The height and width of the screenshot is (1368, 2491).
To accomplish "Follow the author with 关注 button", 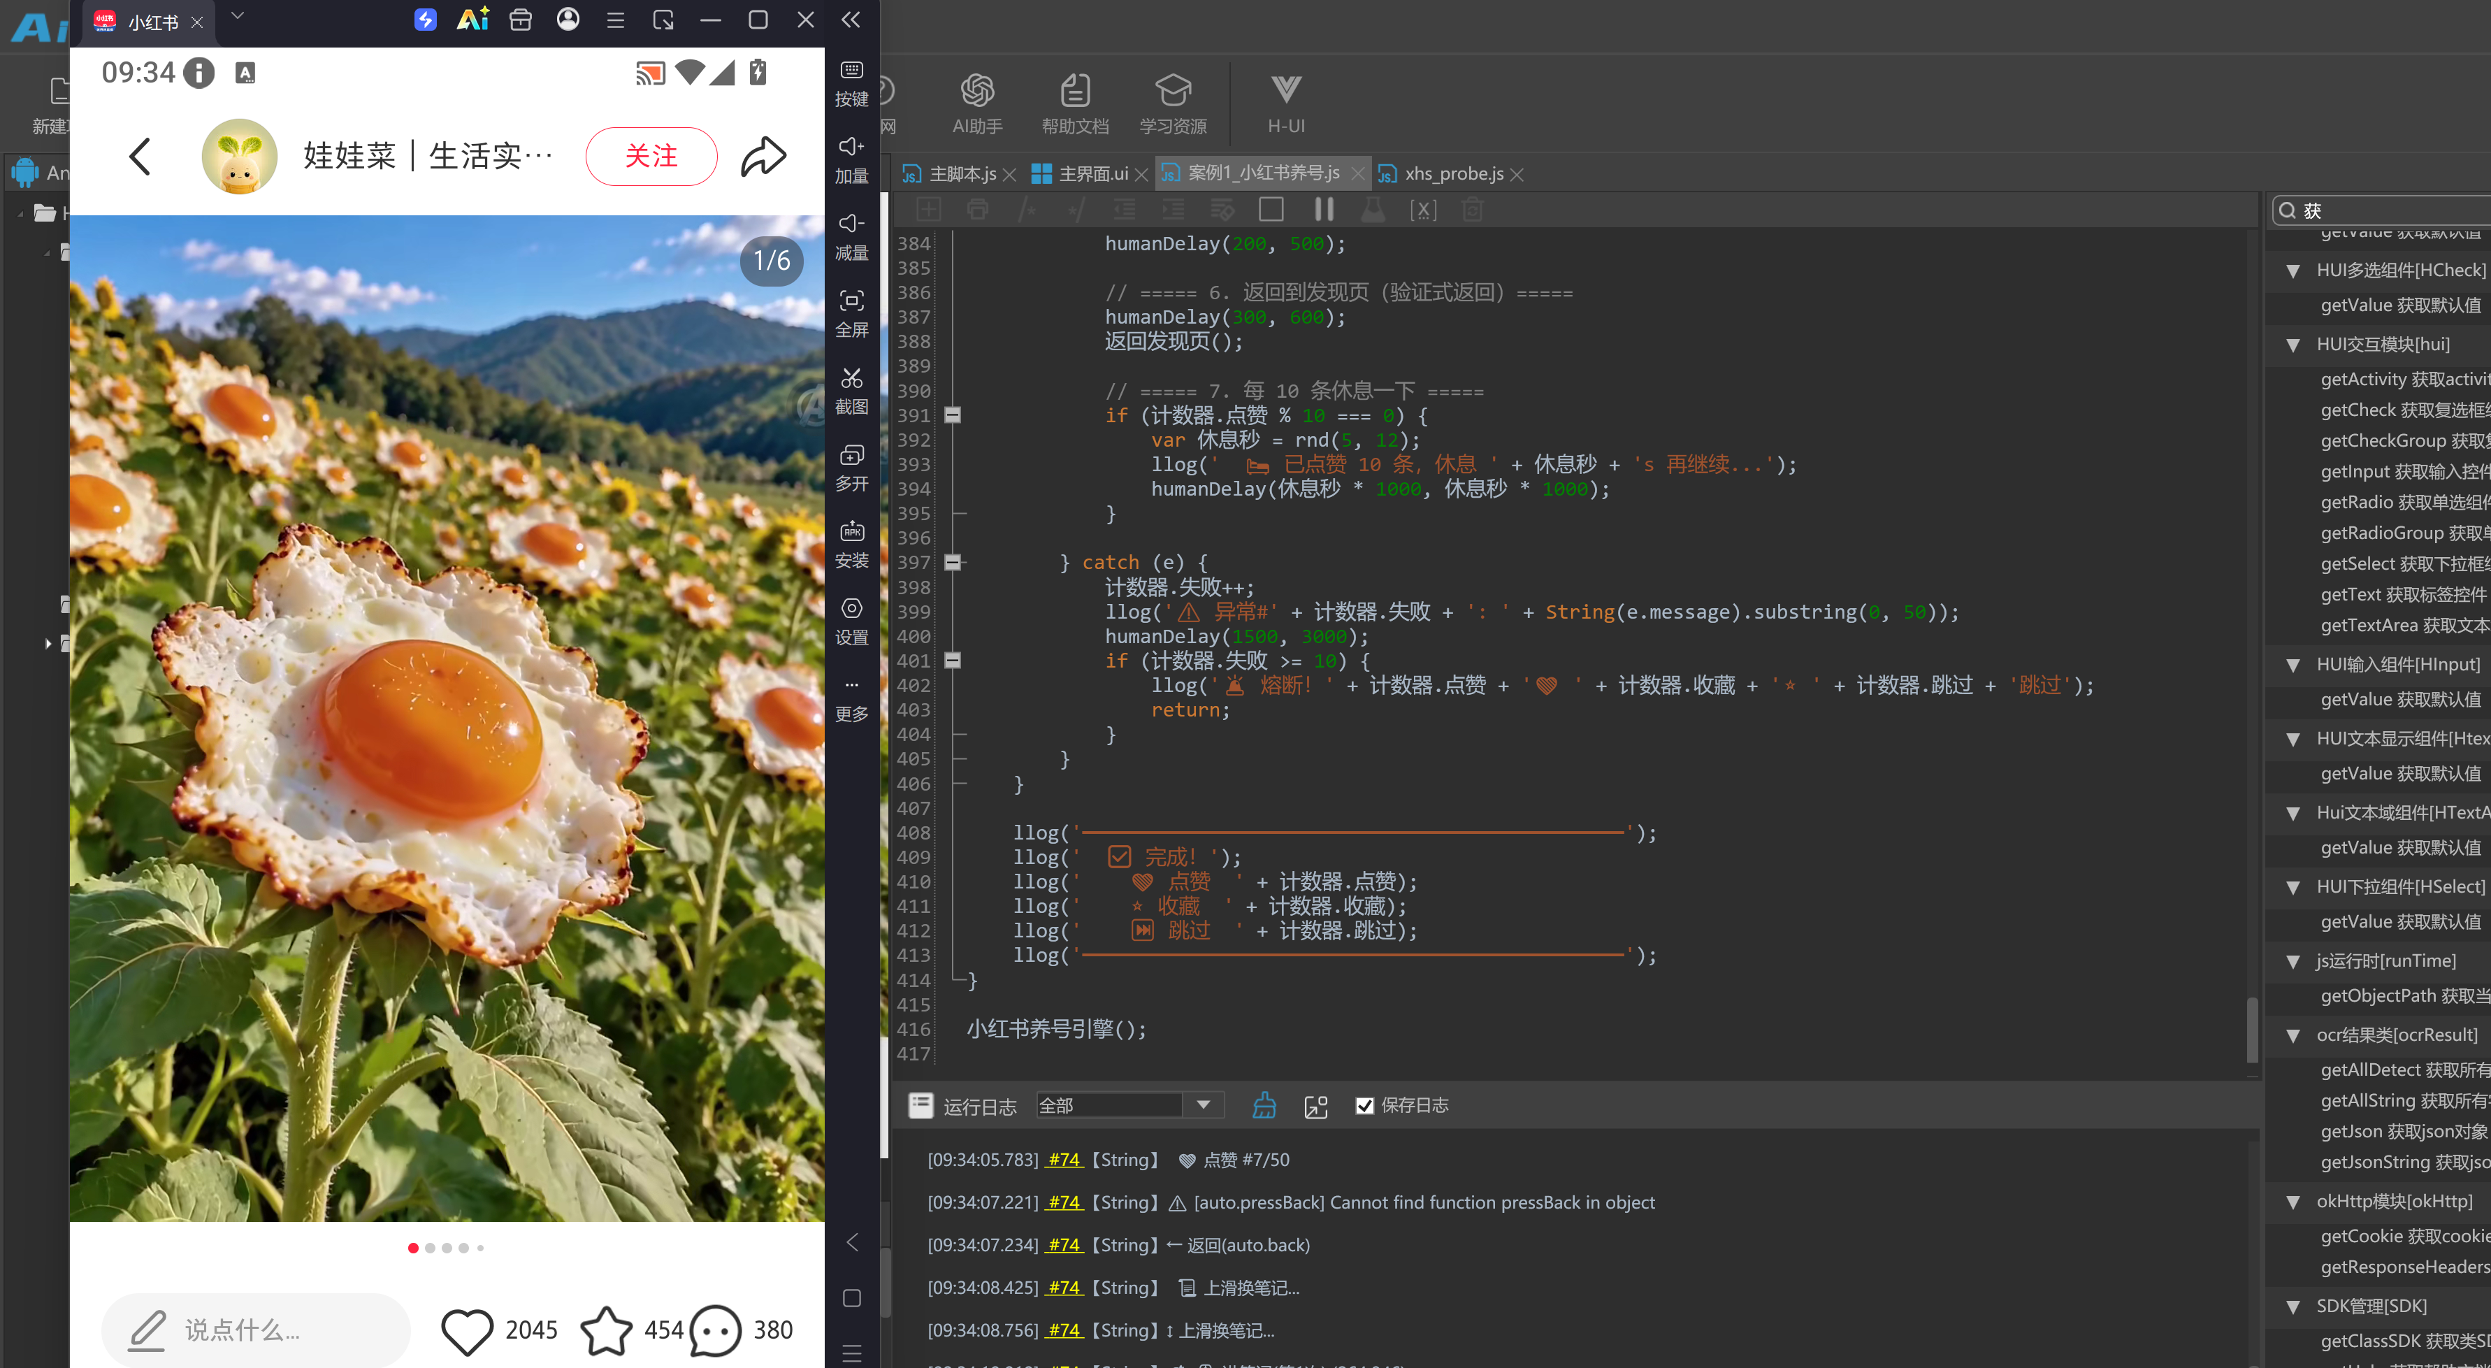I will [651, 156].
